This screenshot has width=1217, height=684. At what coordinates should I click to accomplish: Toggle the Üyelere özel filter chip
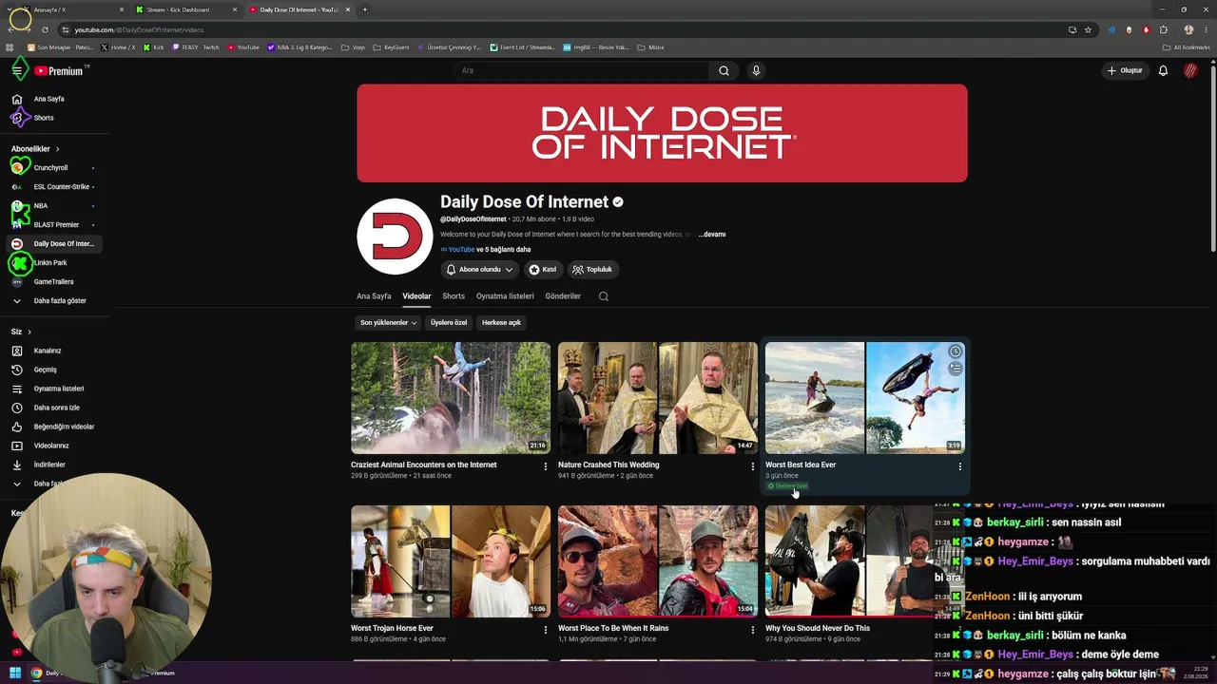pos(449,323)
